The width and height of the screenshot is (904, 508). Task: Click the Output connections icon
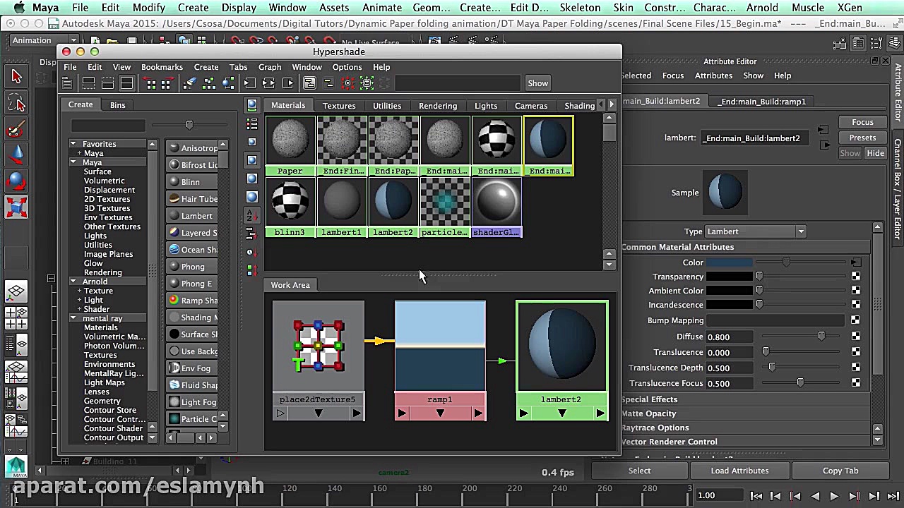287,83
